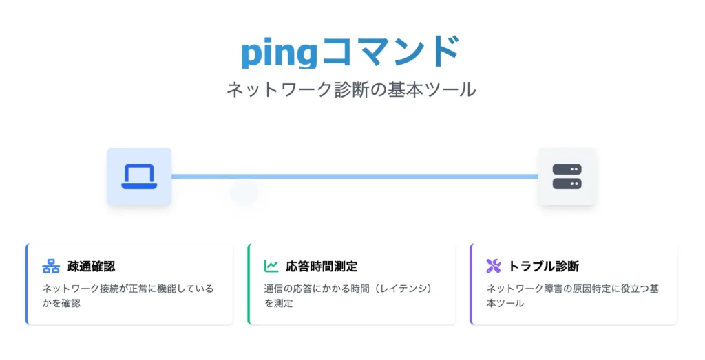Click the 応答時間測定 card description text

[x=348, y=296]
